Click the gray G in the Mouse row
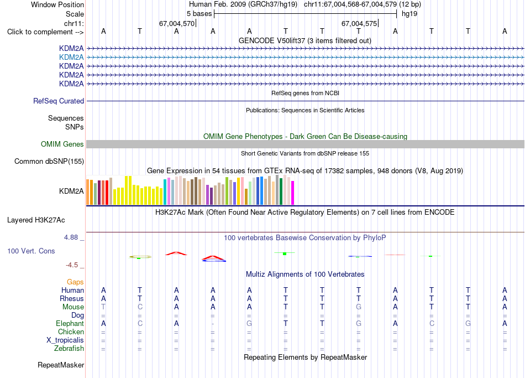The width and height of the screenshot is (525, 378). point(359,307)
